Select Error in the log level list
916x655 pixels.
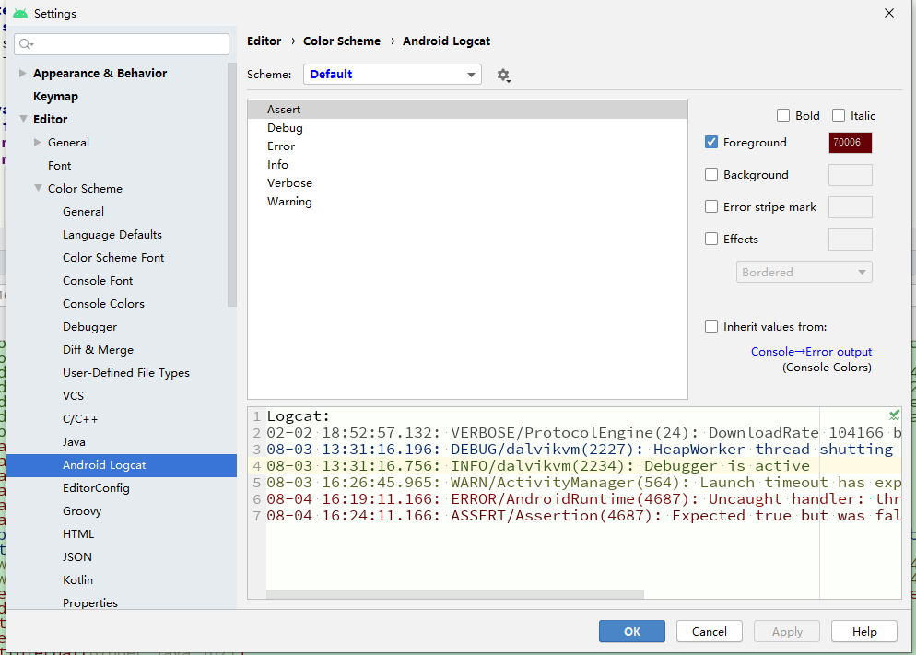[x=280, y=146]
